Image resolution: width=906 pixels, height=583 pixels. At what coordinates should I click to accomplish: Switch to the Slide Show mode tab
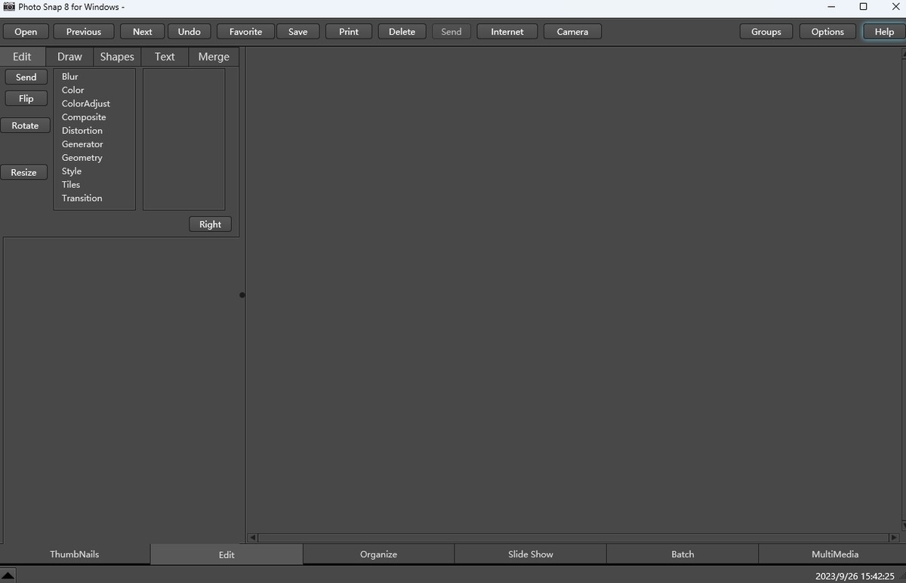pos(530,554)
